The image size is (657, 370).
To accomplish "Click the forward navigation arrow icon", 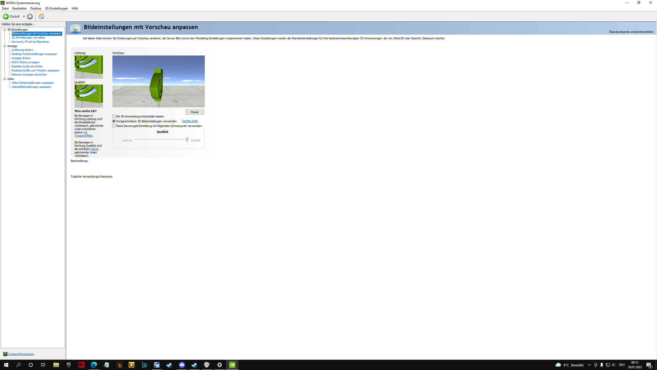I will [30, 16].
